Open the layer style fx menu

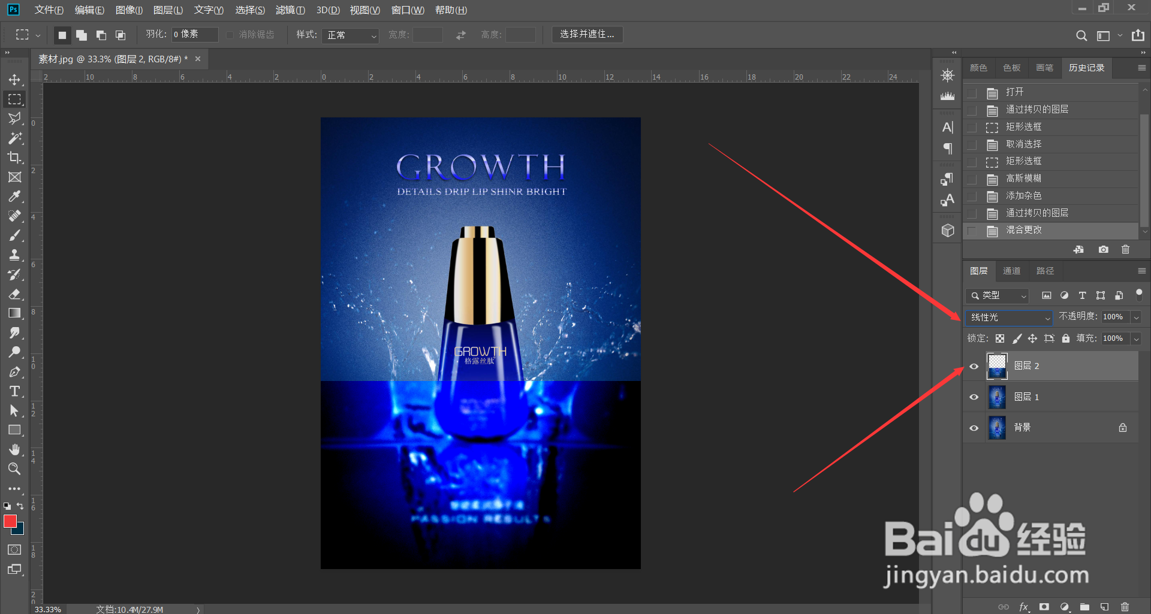tap(1024, 607)
